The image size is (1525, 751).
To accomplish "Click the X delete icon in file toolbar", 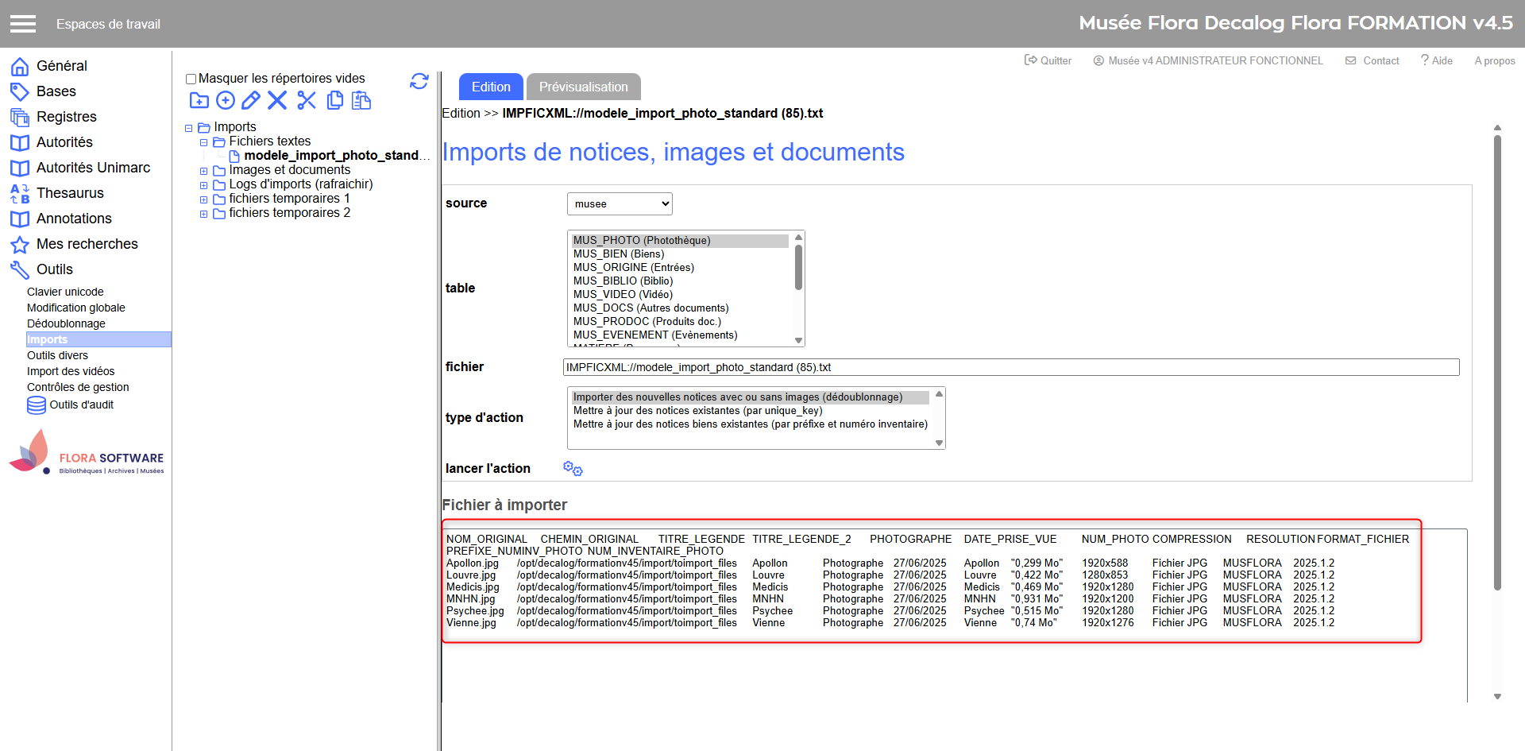I will click(277, 100).
